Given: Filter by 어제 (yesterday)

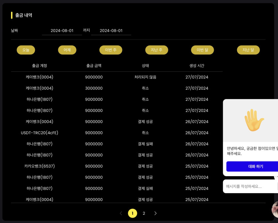Looking at the screenshot, I should click(x=67, y=50).
